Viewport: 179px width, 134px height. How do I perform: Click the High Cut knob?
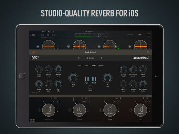[x=143, y=69]
